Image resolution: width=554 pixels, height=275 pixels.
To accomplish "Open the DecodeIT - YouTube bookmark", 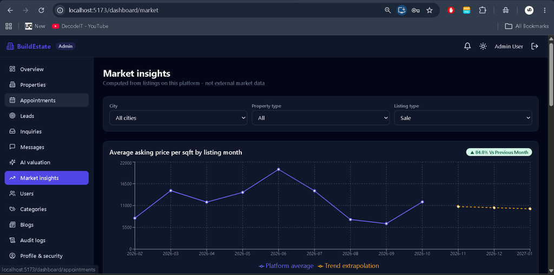I will (80, 26).
